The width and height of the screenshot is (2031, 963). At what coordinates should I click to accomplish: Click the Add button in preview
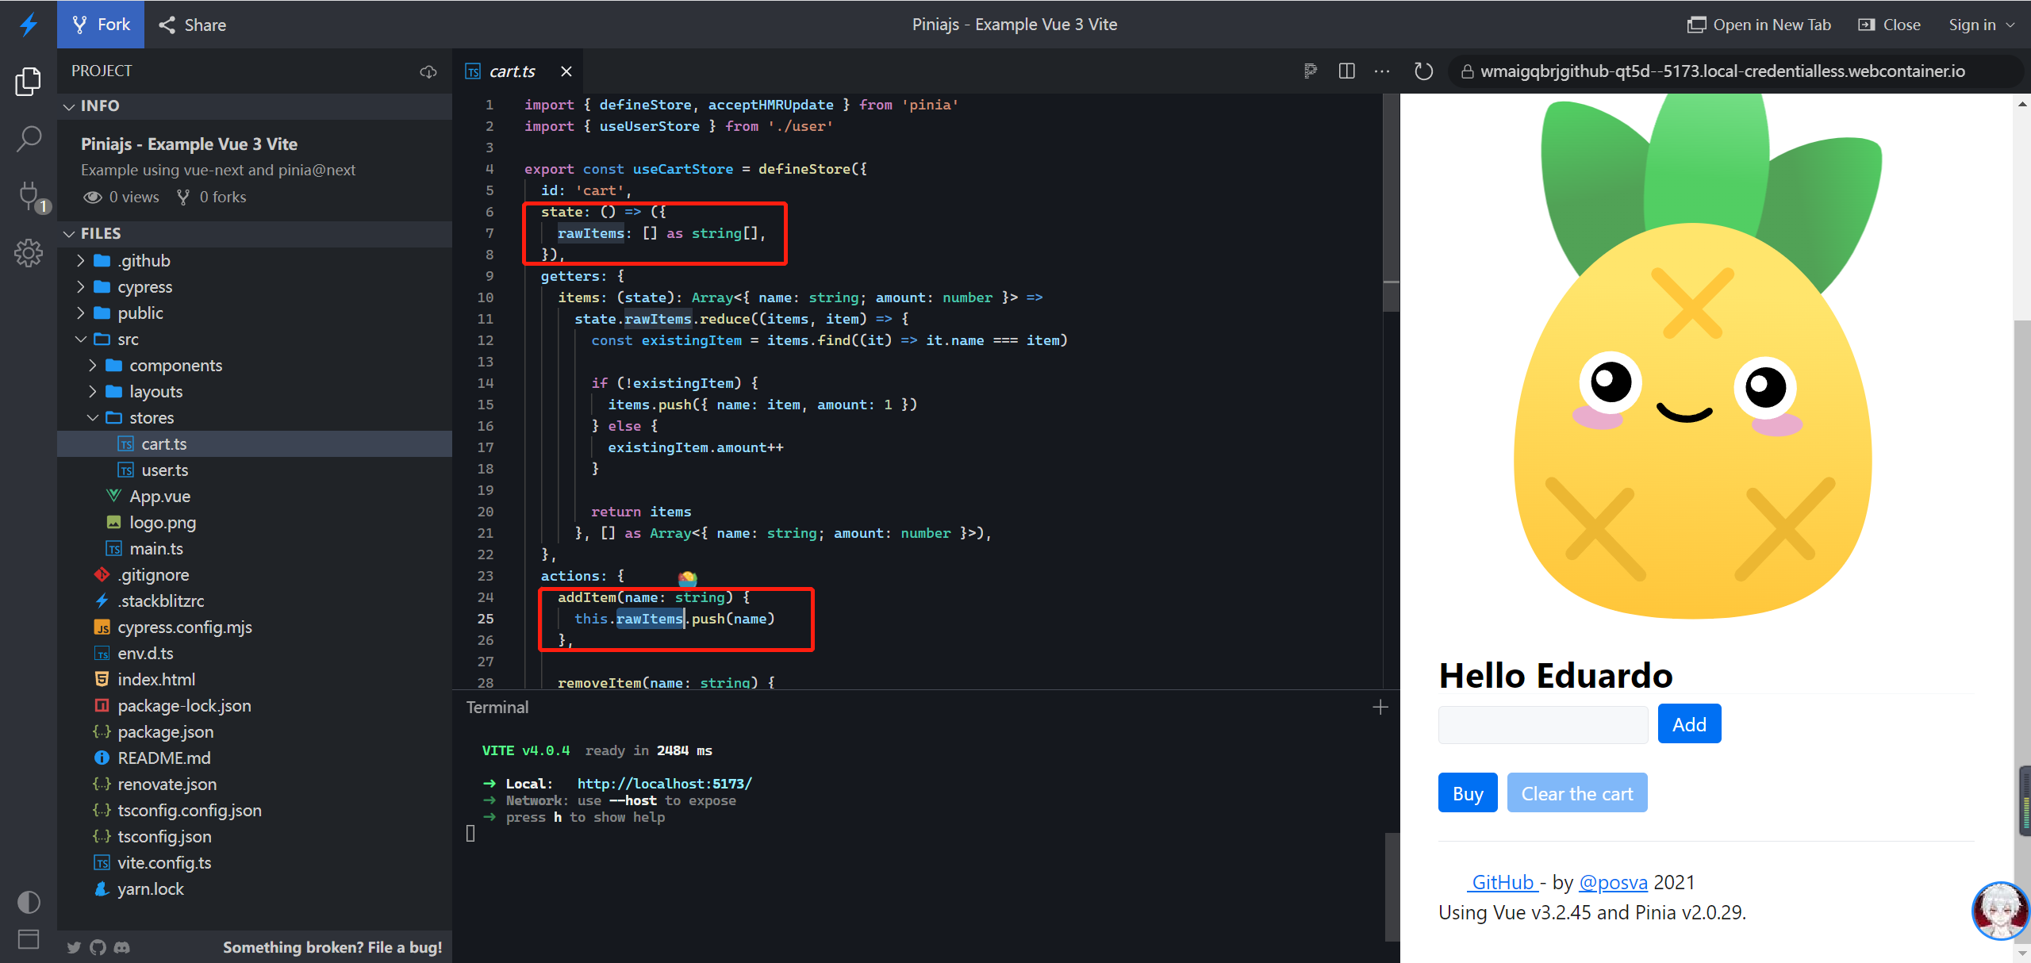coord(1689,724)
